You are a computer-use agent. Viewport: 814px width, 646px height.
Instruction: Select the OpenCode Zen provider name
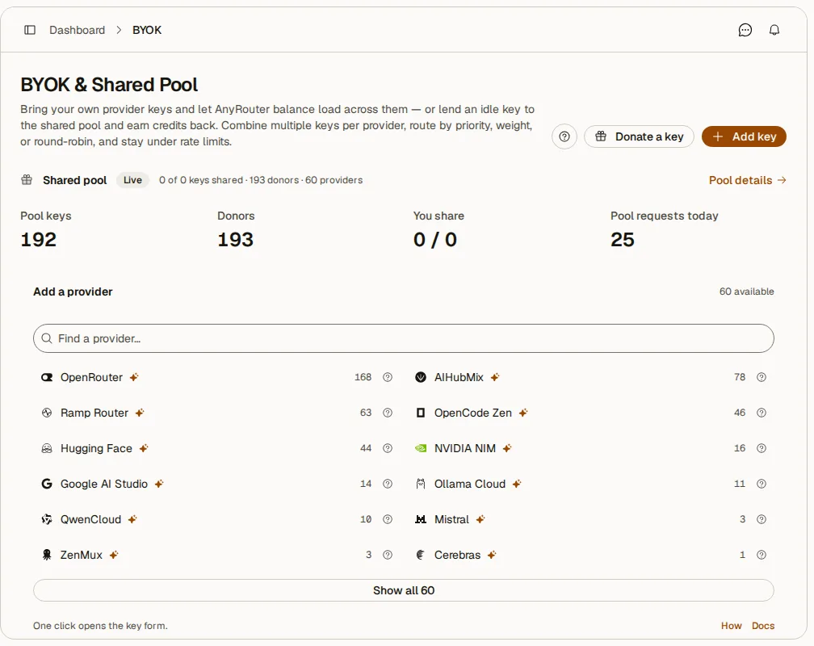473,413
